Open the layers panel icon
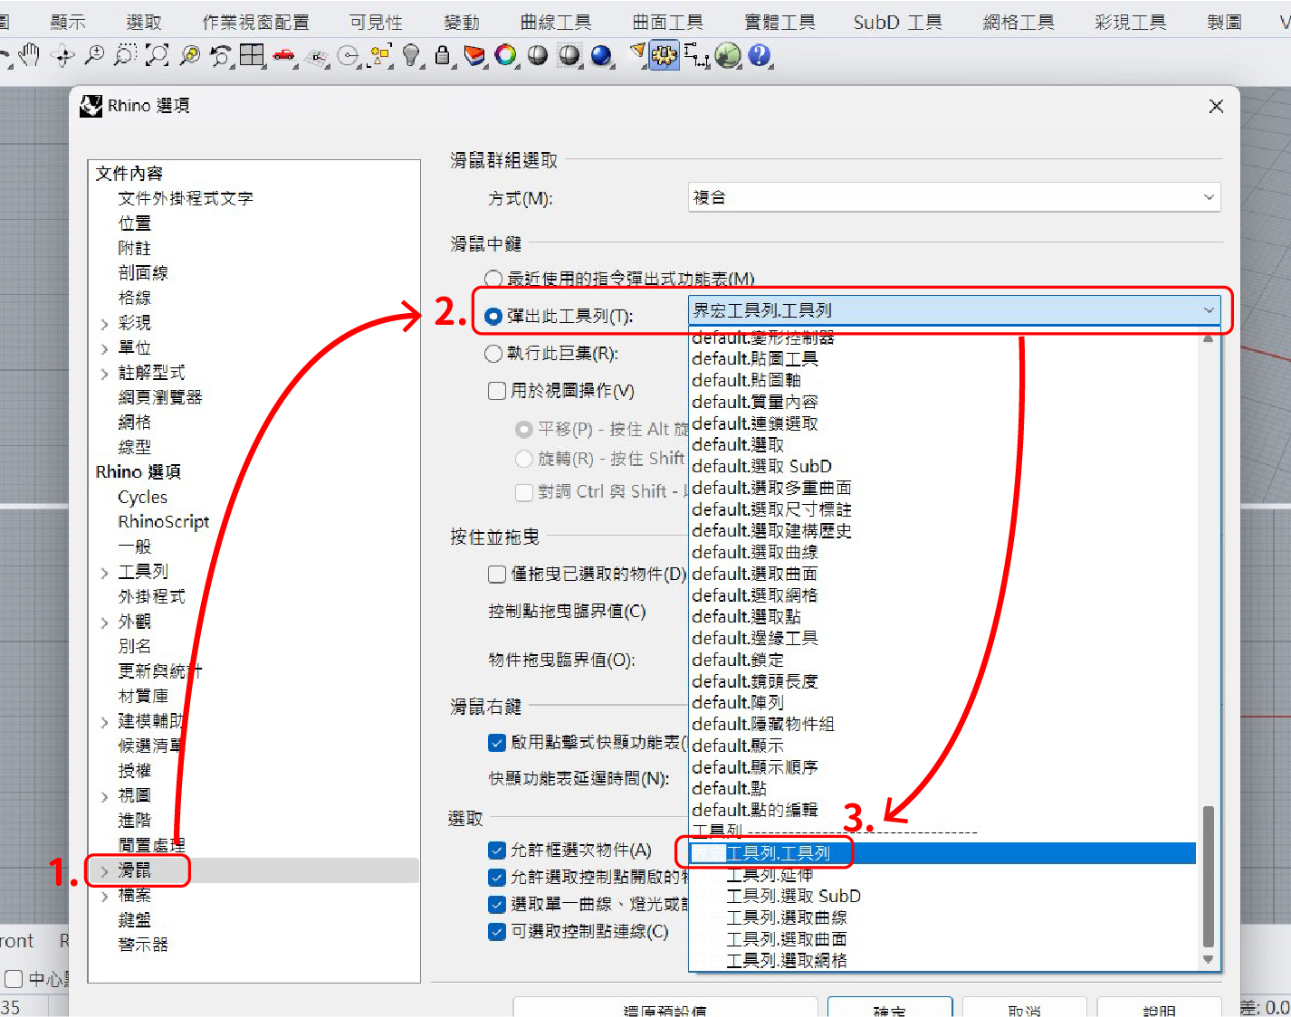 473,56
